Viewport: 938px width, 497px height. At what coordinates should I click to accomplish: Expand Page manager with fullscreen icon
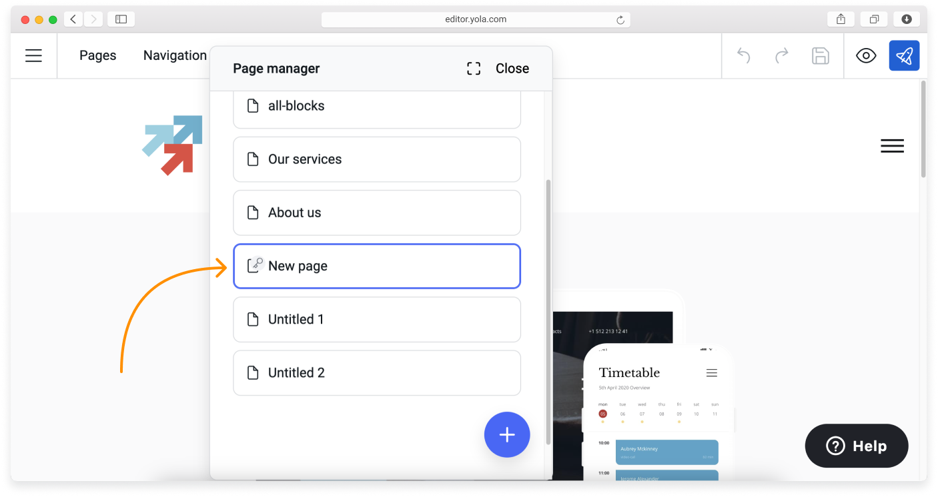pyautogui.click(x=474, y=69)
